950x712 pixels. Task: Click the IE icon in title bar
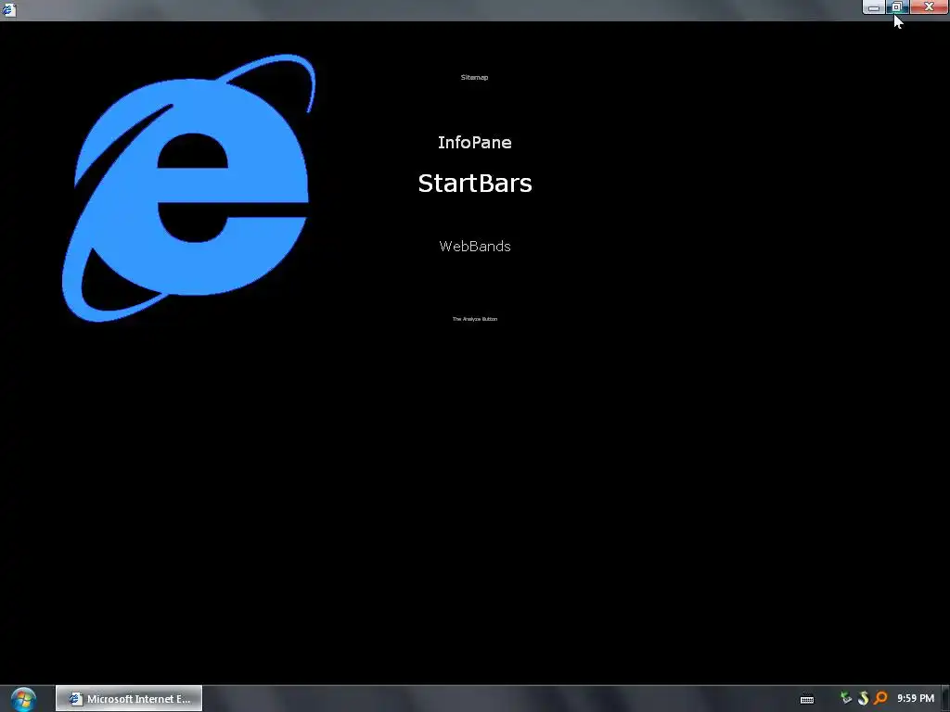pyautogui.click(x=9, y=9)
